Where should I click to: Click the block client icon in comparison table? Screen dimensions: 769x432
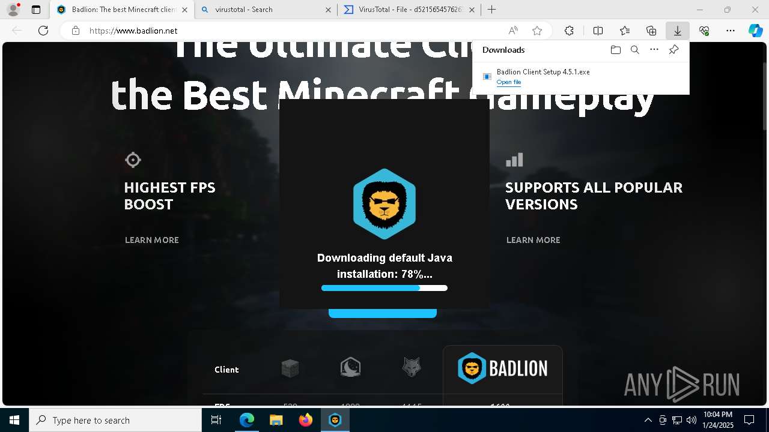[290, 368]
